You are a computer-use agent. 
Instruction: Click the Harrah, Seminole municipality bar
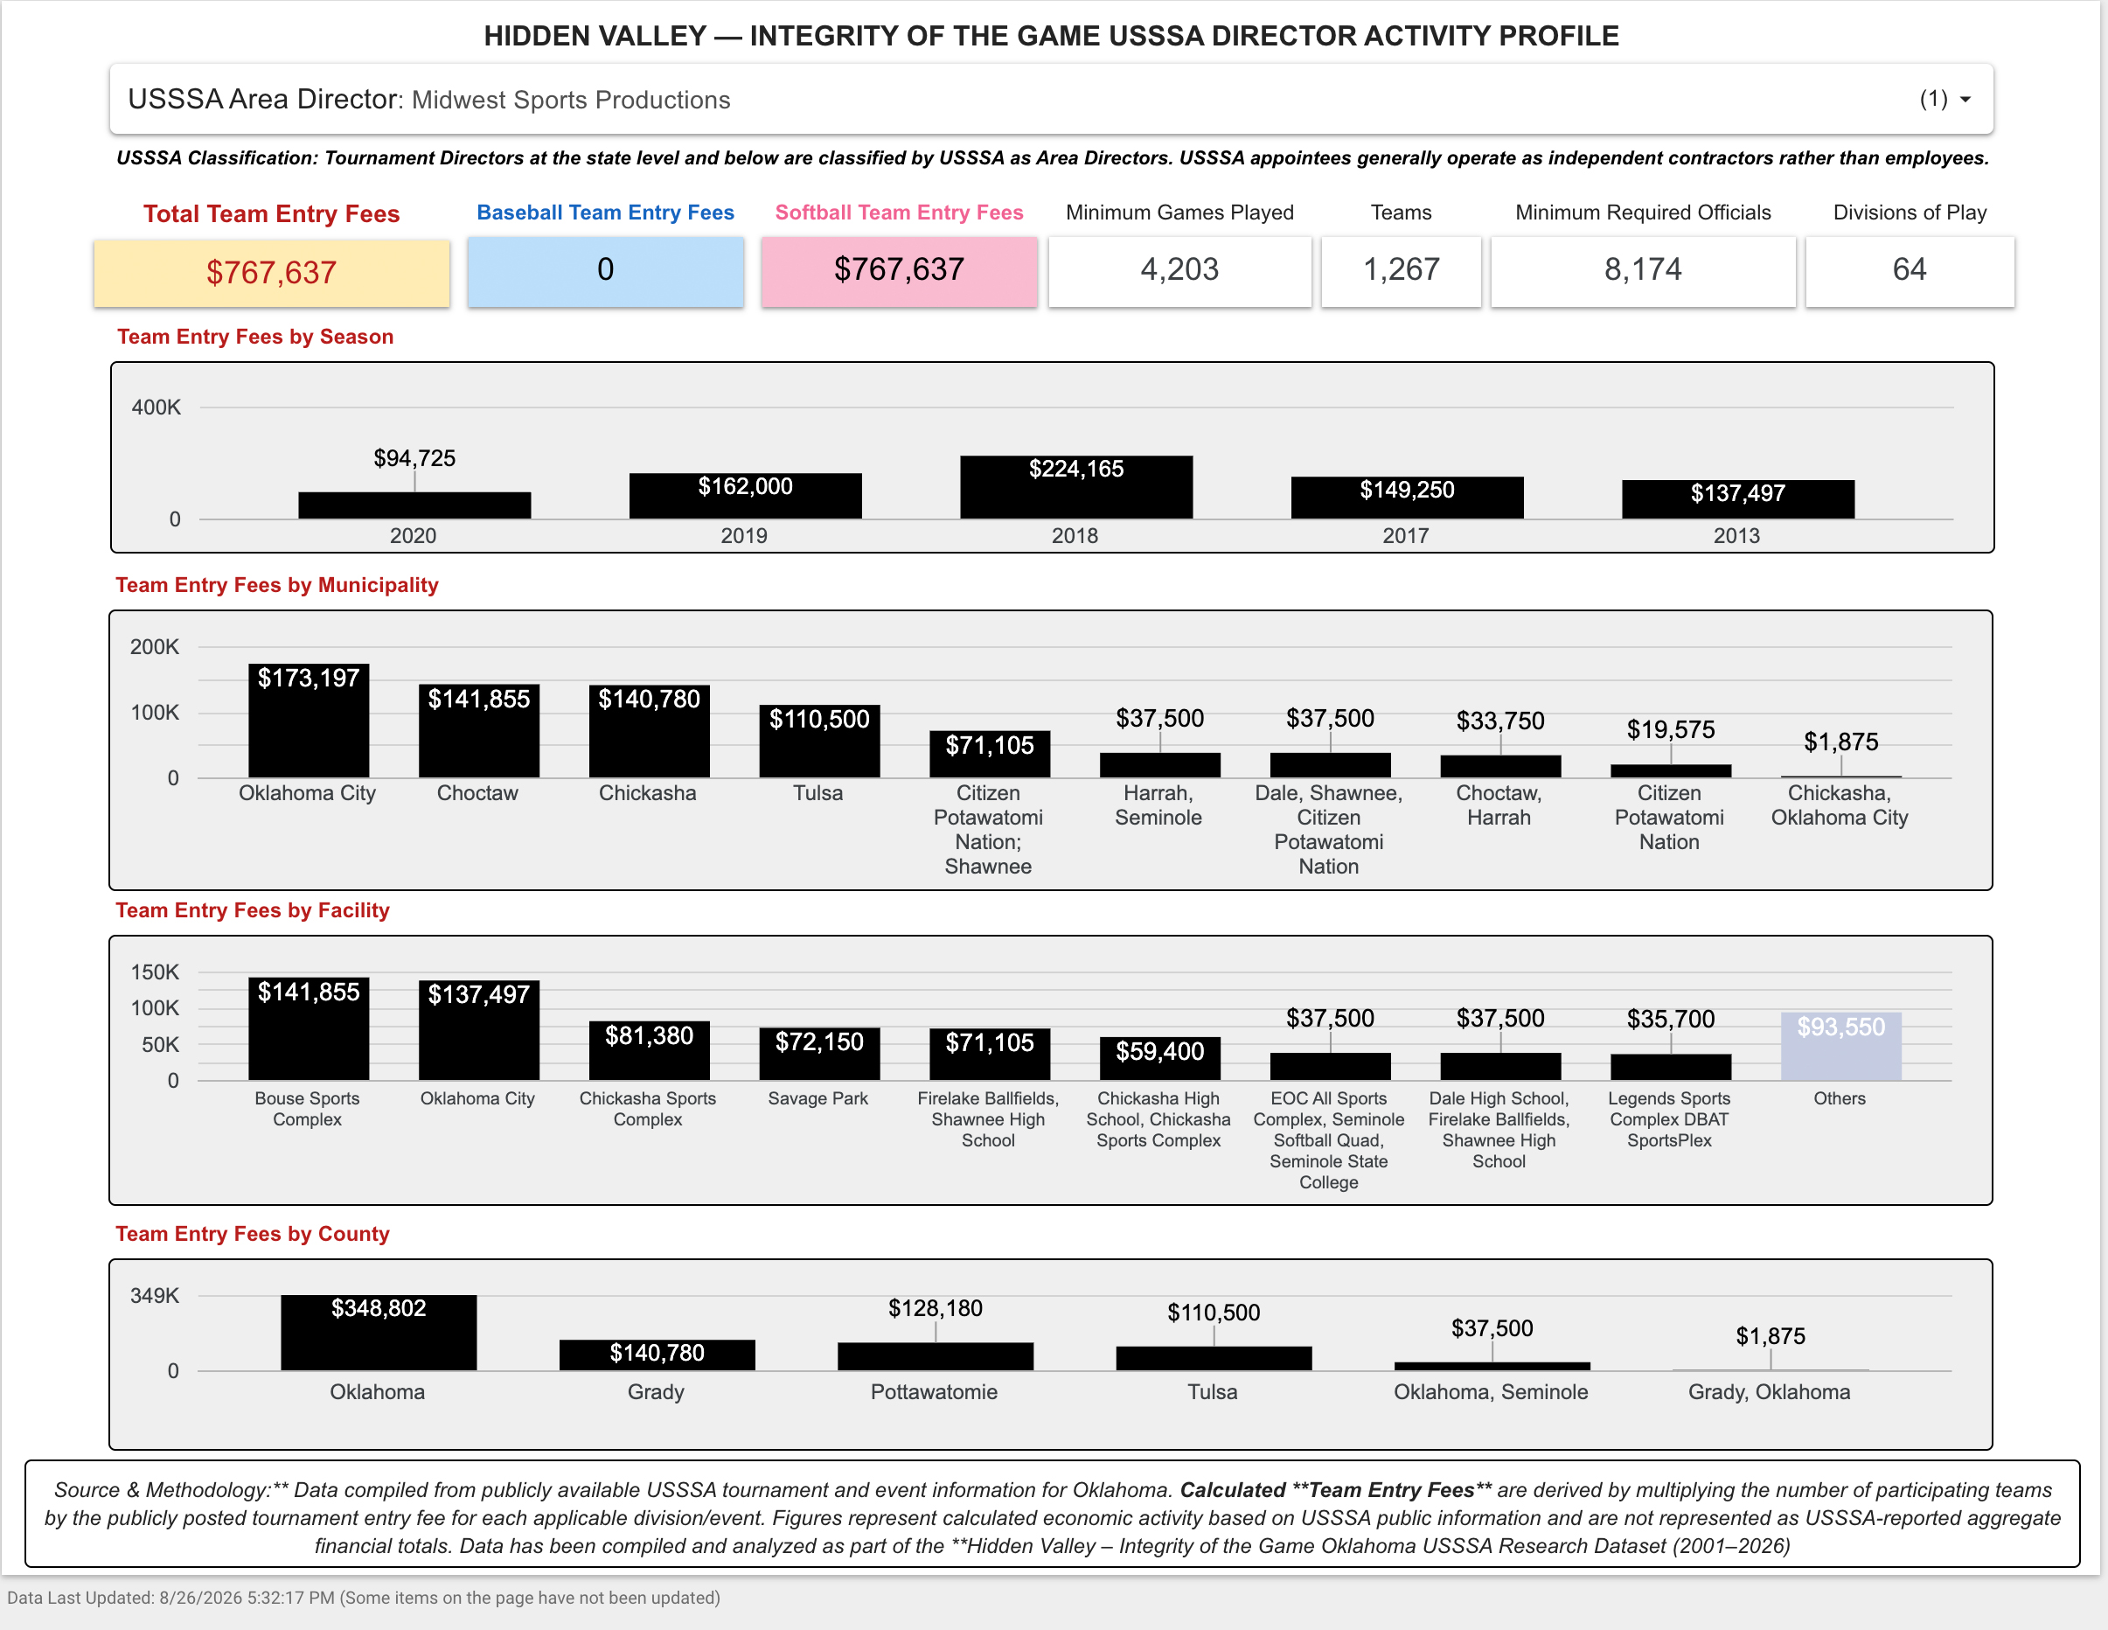[x=1160, y=765]
